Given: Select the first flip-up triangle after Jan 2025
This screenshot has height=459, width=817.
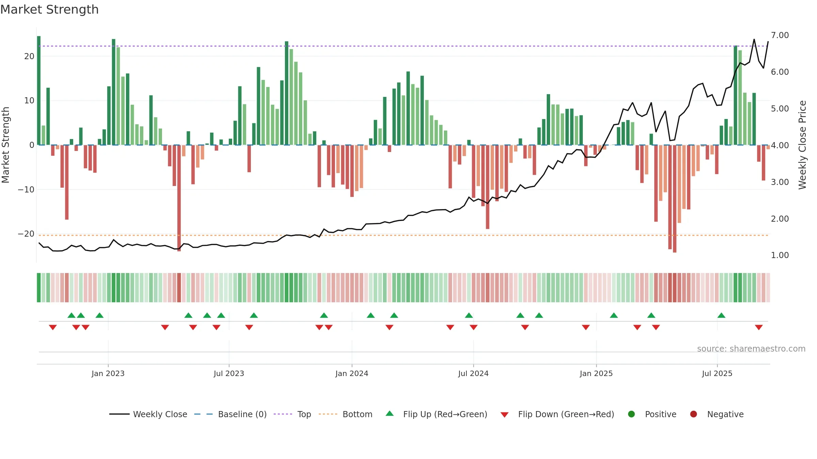Looking at the screenshot, I should point(614,315).
